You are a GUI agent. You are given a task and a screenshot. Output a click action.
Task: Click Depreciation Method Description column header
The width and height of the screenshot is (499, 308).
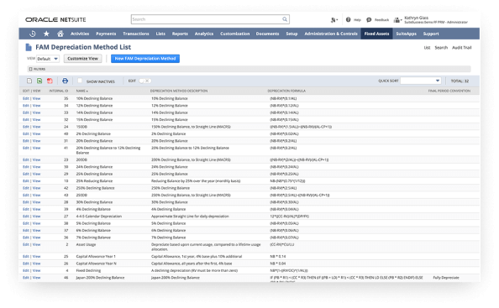(x=179, y=91)
